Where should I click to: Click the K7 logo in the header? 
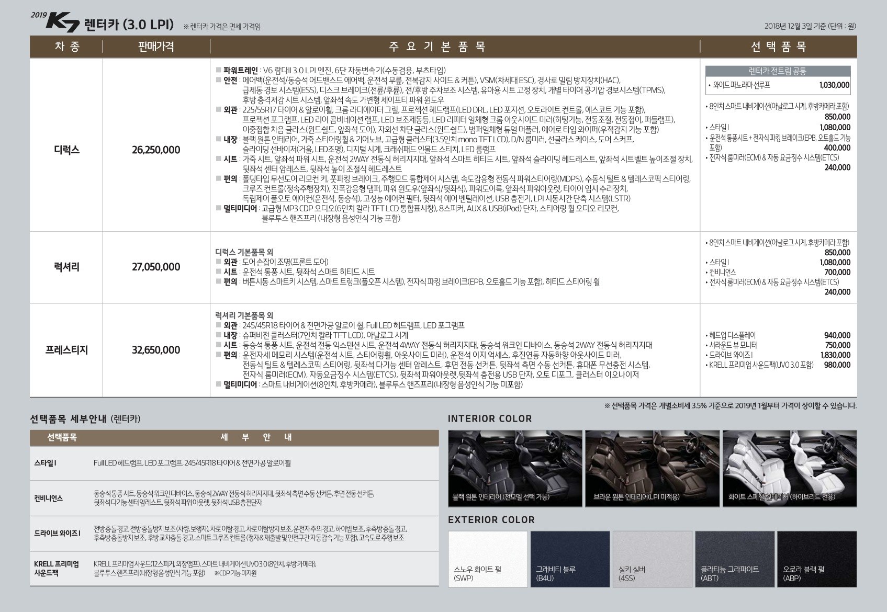click(x=62, y=22)
